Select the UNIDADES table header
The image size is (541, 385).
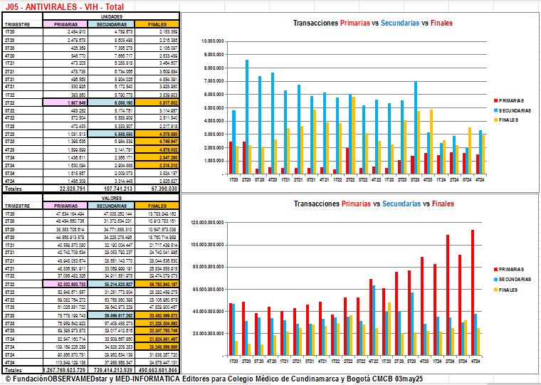[x=110, y=15]
